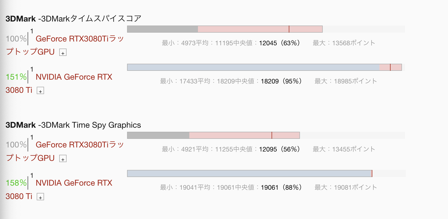Expand plus box beside 3080 Ti at 151%

tap(40, 91)
